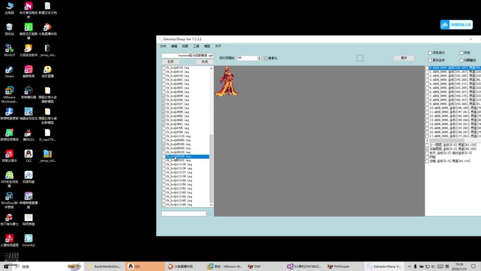Switch to PVFSimple in the taskbar
The image size is (481, 271).
(x=337, y=266)
